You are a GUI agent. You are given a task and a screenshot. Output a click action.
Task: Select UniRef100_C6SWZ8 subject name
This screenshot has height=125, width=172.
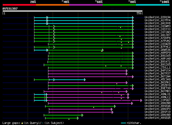157,44
